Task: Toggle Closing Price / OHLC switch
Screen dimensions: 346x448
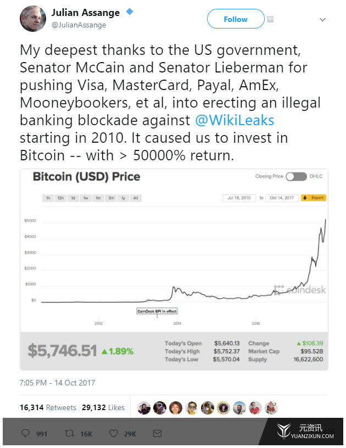Action: coord(296,177)
